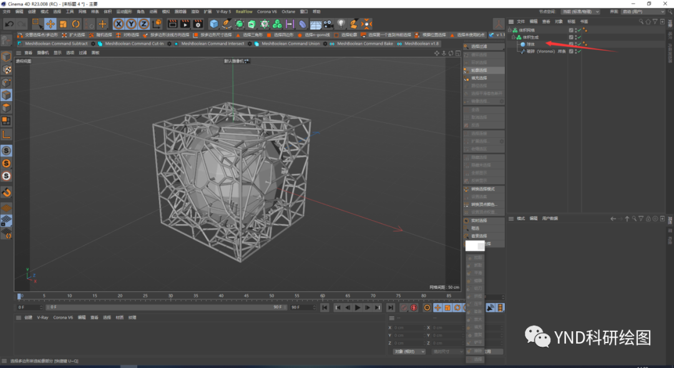Open coordinate mode 对象 (相对) dropdown
Screen dimensions: 674x368
[x=409, y=352]
